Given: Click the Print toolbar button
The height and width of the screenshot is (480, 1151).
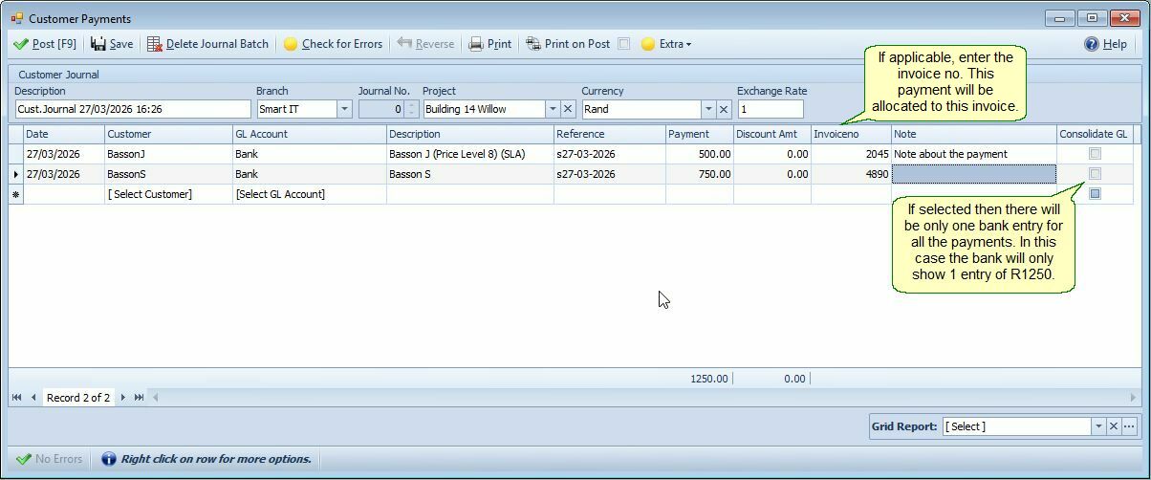Looking at the screenshot, I should point(489,44).
